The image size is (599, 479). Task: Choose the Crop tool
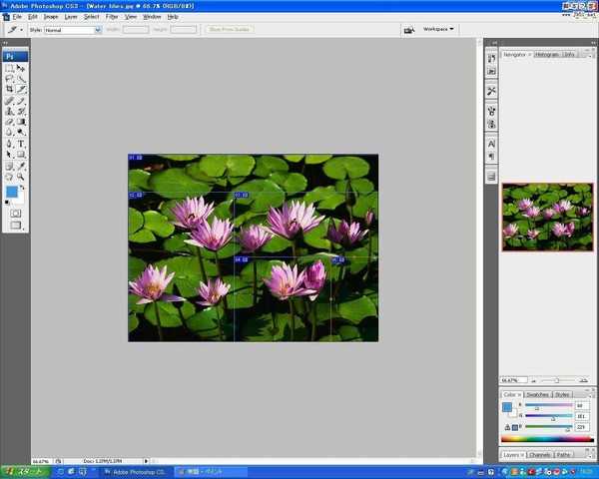tap(10, 90)
